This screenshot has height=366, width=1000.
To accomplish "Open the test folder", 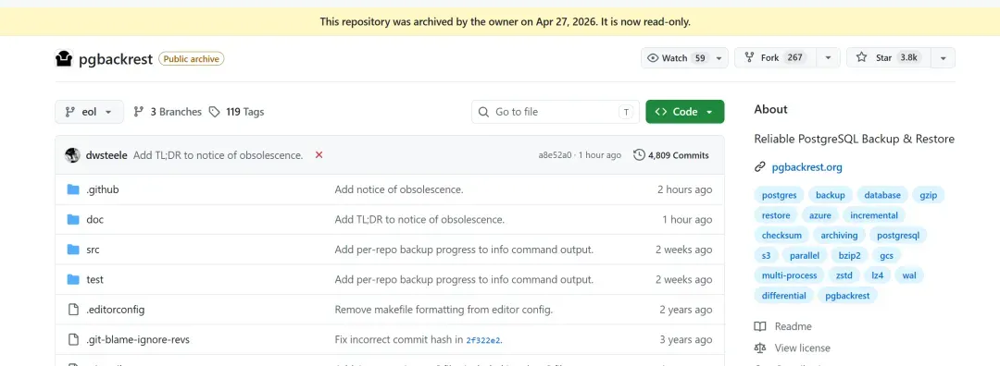I will click(x=95, y=279).
